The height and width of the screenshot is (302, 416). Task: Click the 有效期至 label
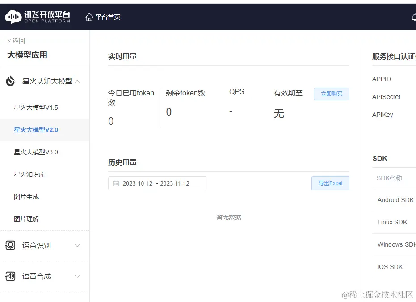(288, 93)
